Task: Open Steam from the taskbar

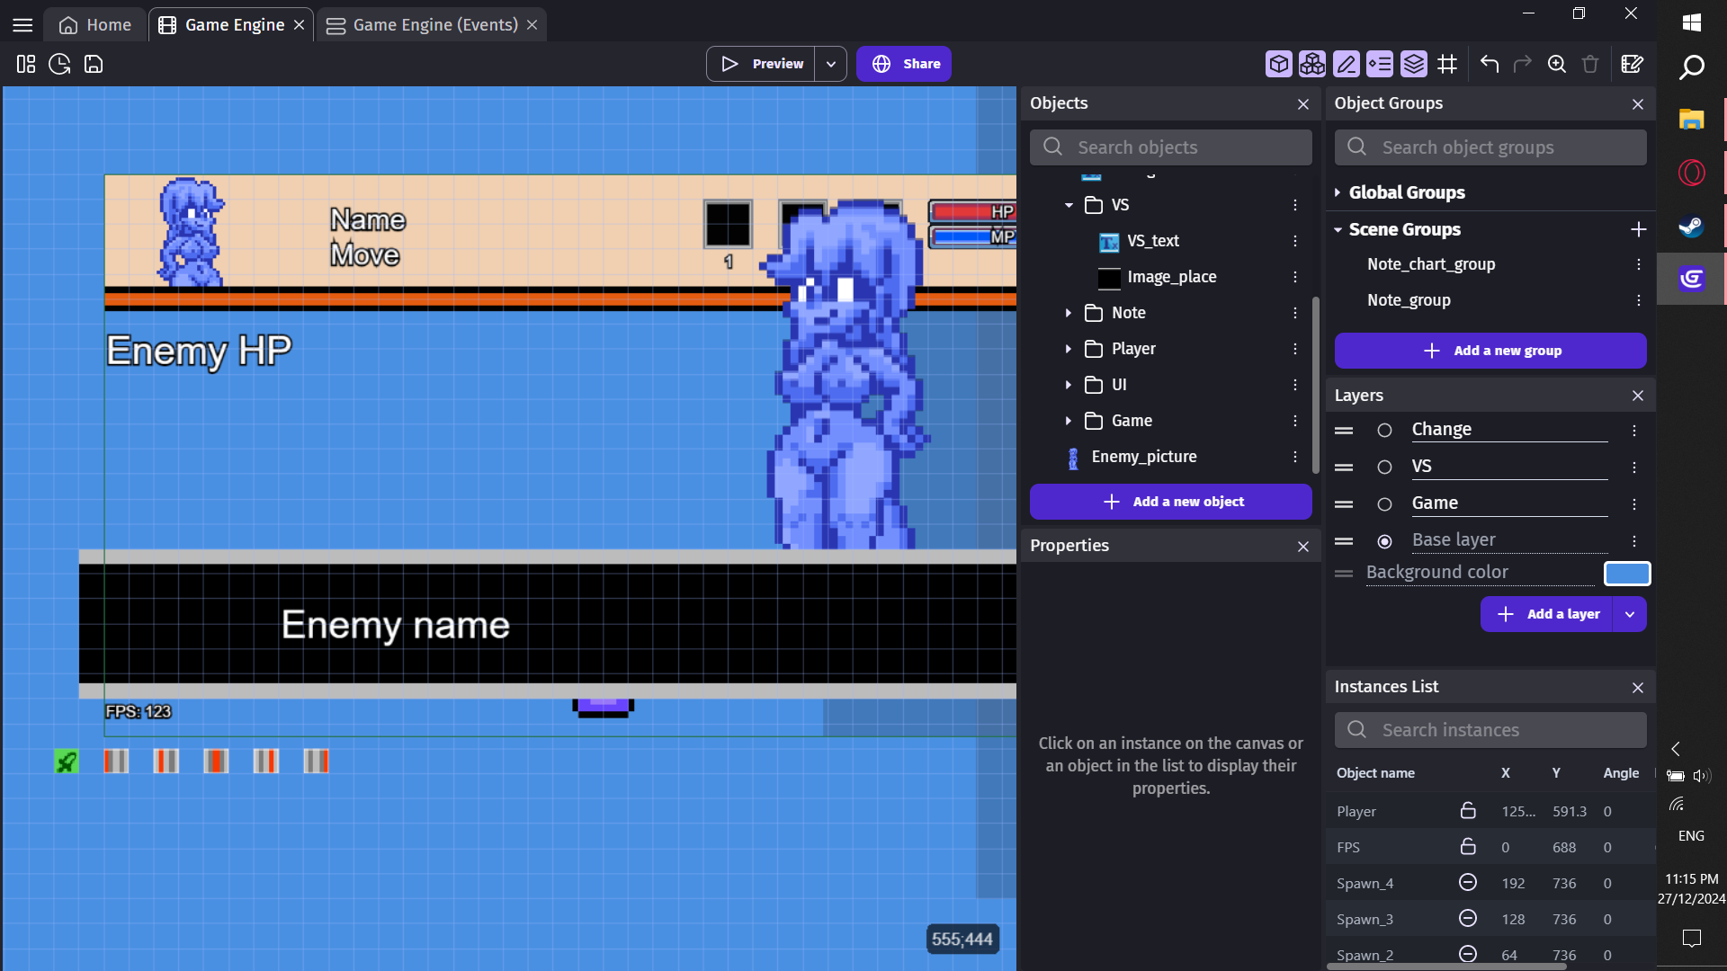Action: (1692, 226)
